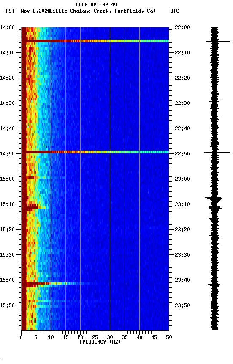The image size is (233, 364).
Task: Click the '23:30' UTC time label
Action: tap(182, 255)
